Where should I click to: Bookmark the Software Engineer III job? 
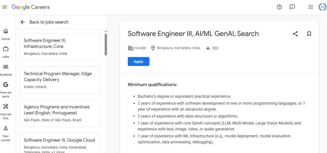(x=309, y=34)
